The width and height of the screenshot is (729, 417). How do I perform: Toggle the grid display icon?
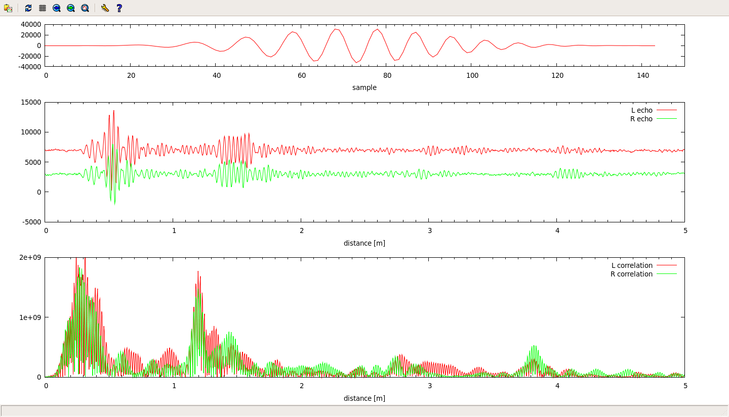pos(43,8)
